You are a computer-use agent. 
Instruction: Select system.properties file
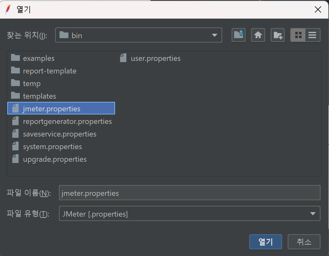47,147
